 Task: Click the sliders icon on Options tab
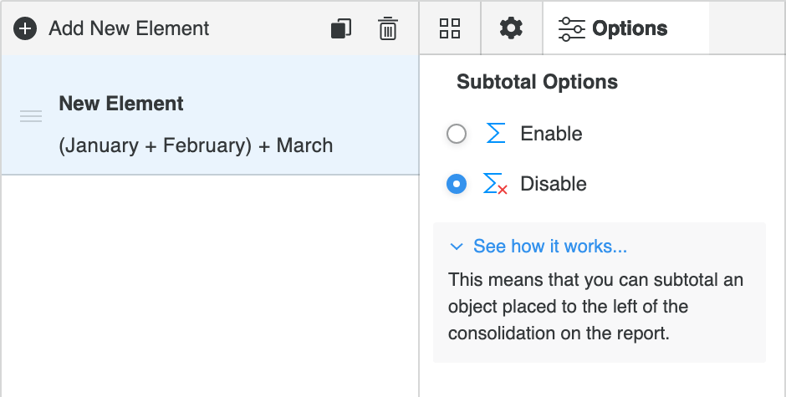[x=572, y=28]
